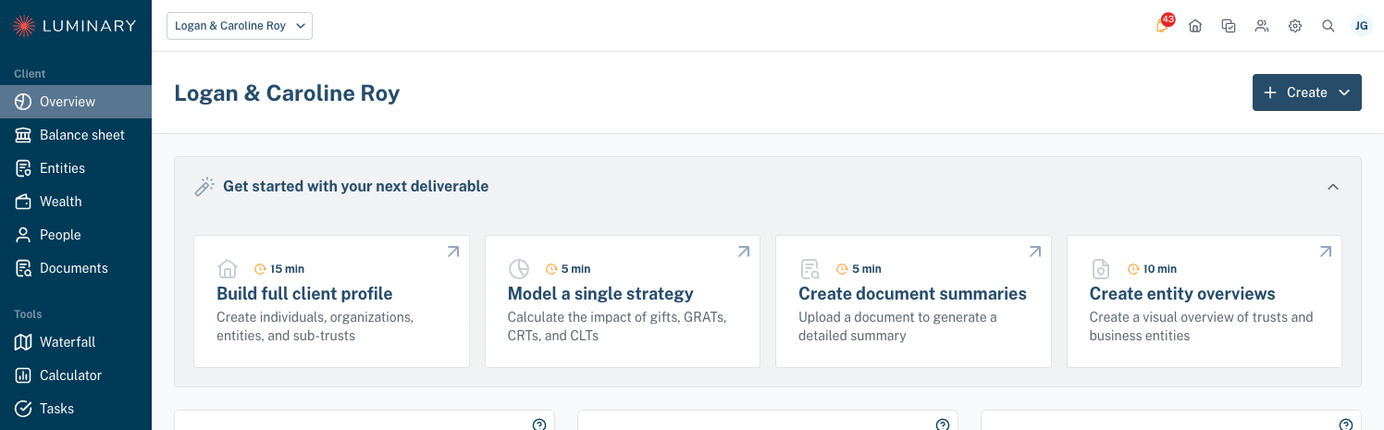
Task: Click the magic wand icon beside Get started
Action: point(204,187)
